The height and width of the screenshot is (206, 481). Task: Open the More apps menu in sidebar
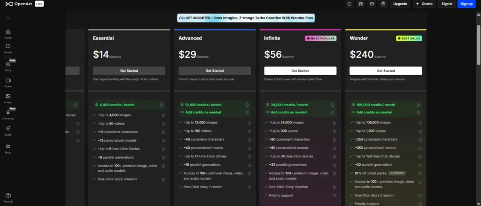[x=8, y=149]
